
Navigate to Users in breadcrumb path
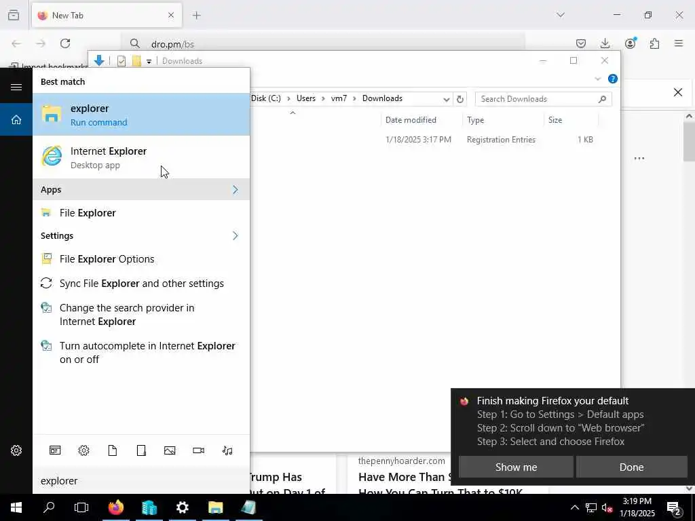(306, 98)
